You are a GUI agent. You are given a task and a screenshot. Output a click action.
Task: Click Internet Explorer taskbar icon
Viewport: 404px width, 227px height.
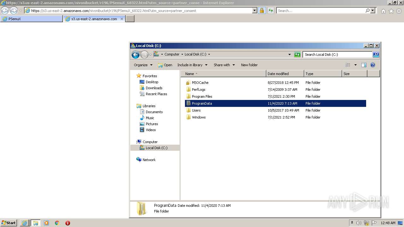coord(24,223)
